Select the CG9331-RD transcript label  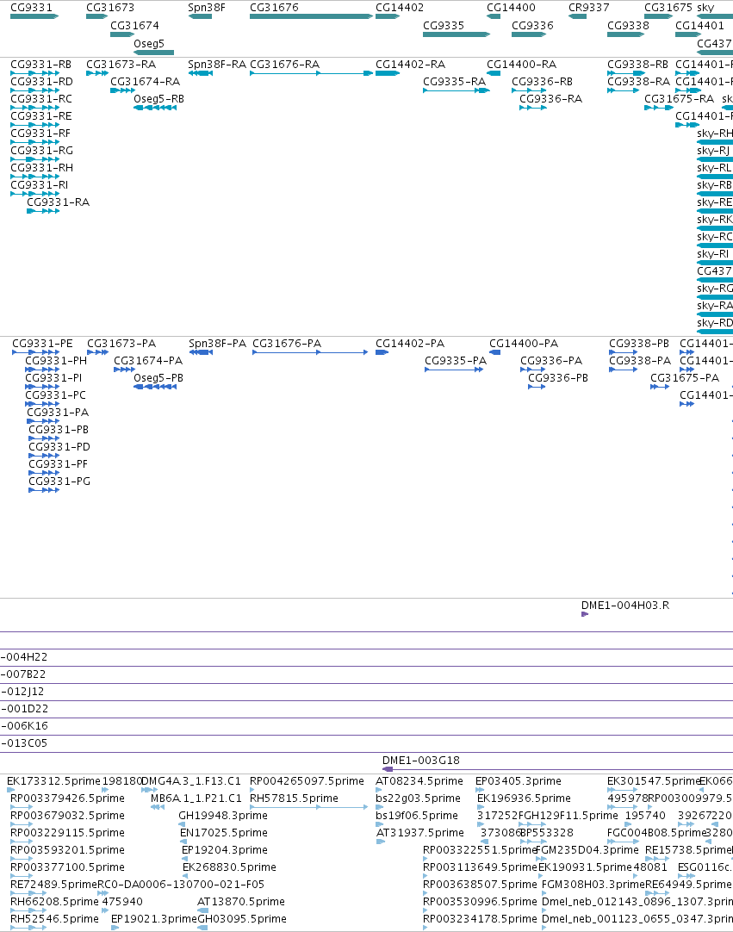pyautogui.click(x=41, y=82)
